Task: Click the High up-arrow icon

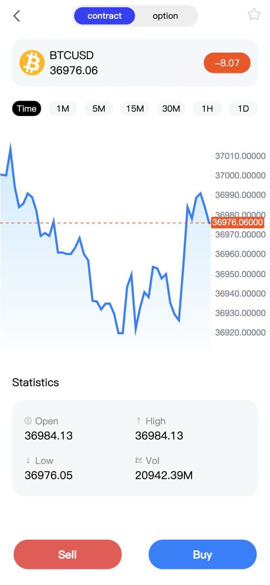Action: click(x=138, y=421)
